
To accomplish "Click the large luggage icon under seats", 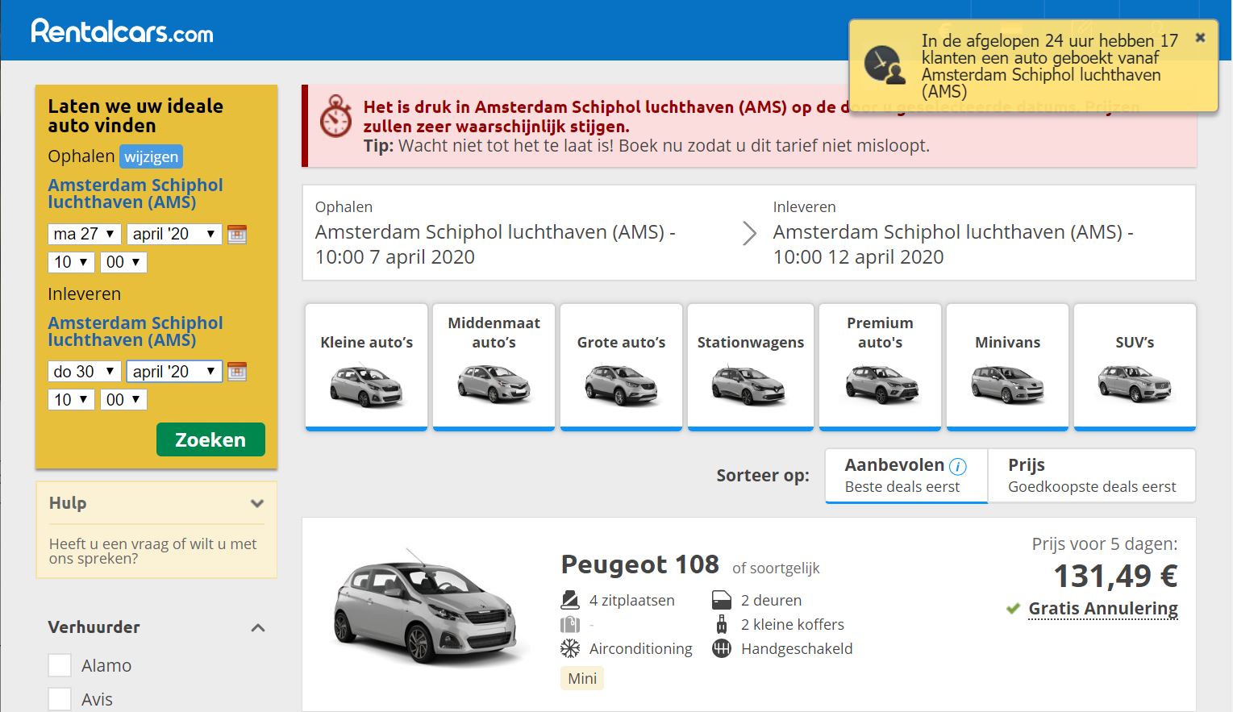I will (x=570, y=624).
